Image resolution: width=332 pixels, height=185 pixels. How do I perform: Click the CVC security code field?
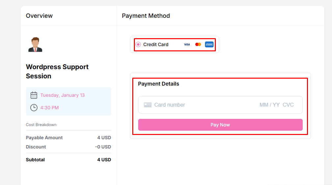288,105
